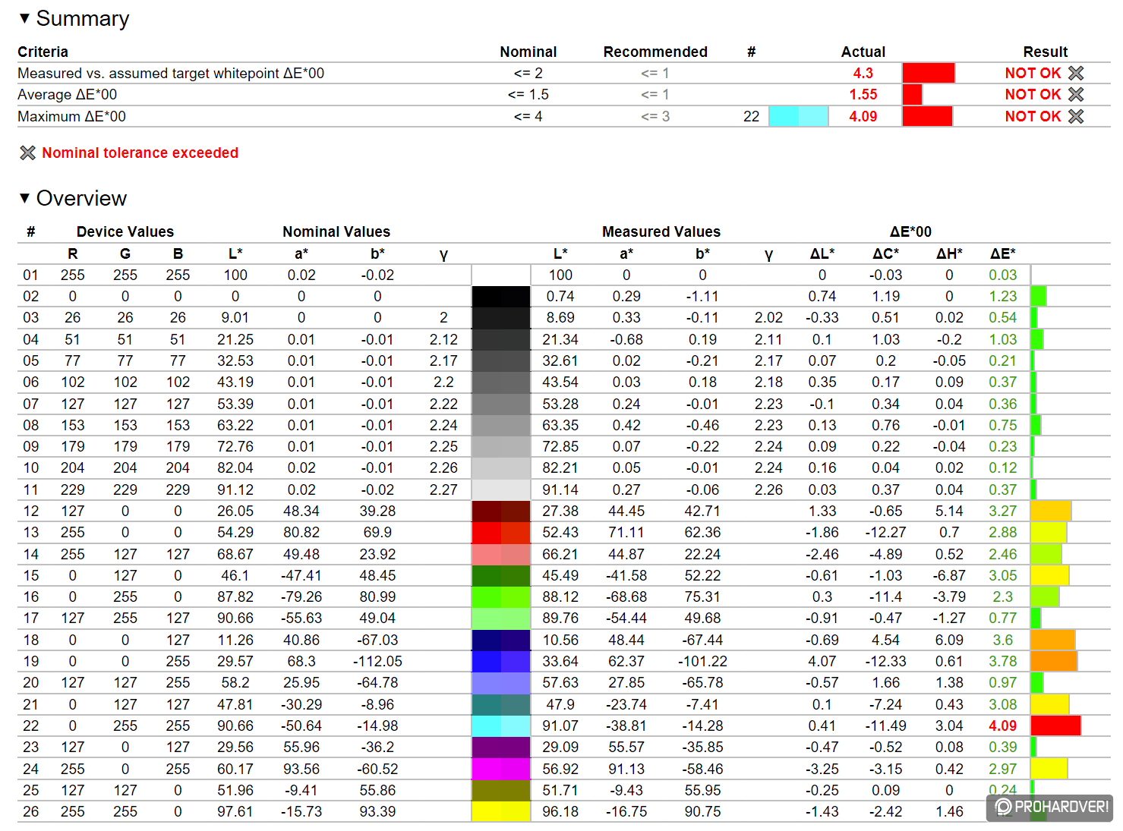Click the cyan swatch in overview row 22
This screenshot has width=1123, height=831.
click(x=501, y=726)
